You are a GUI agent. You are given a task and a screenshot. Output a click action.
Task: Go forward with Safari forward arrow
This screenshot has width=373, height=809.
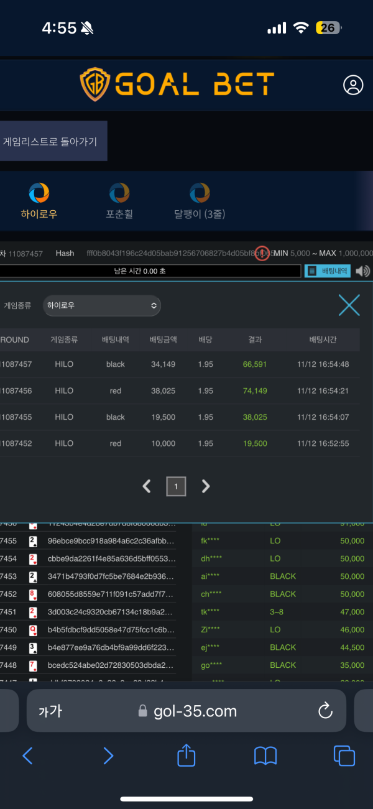[108, 756]
